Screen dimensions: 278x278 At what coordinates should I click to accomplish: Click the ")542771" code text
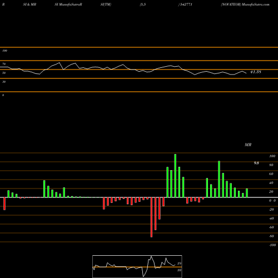[x=185, y=4]
